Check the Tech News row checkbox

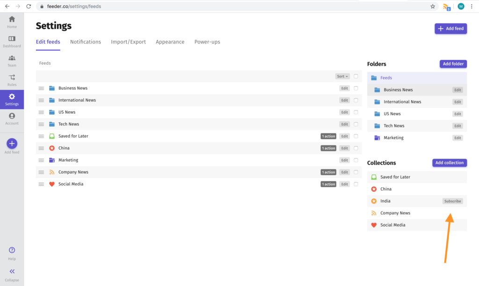click(x=356, y=124)
